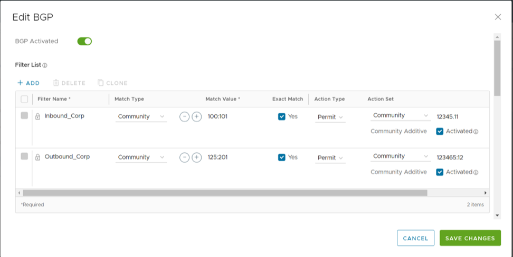Screen dimensions: 513x257
Task: Click the plus icon in Inbound_Corp row
Action: (196, 116)
